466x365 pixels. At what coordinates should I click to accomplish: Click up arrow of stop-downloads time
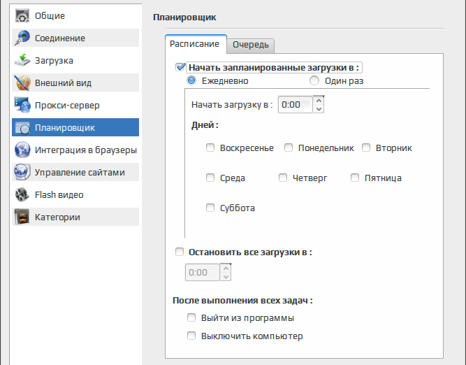click(226, 269)
